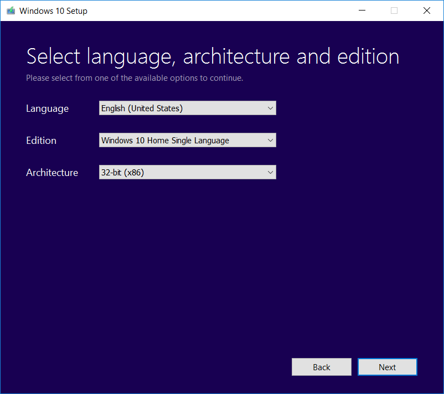Image resolution: width=444 pixels, height=394 pixels.
Task: Click the 'Windows 10 Setup' title text
Action: click(x=53, y=11)
